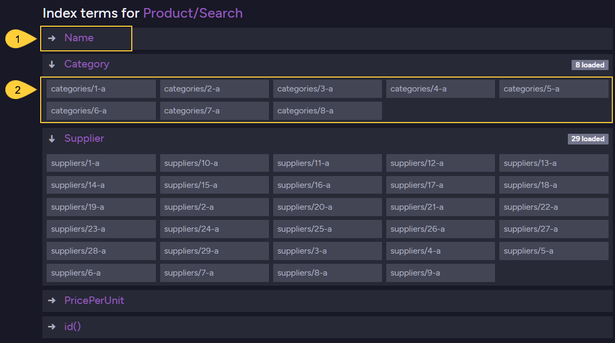Expand the Name field arrow
Viewport: 615px width, 343px height.
coord(52,38)
